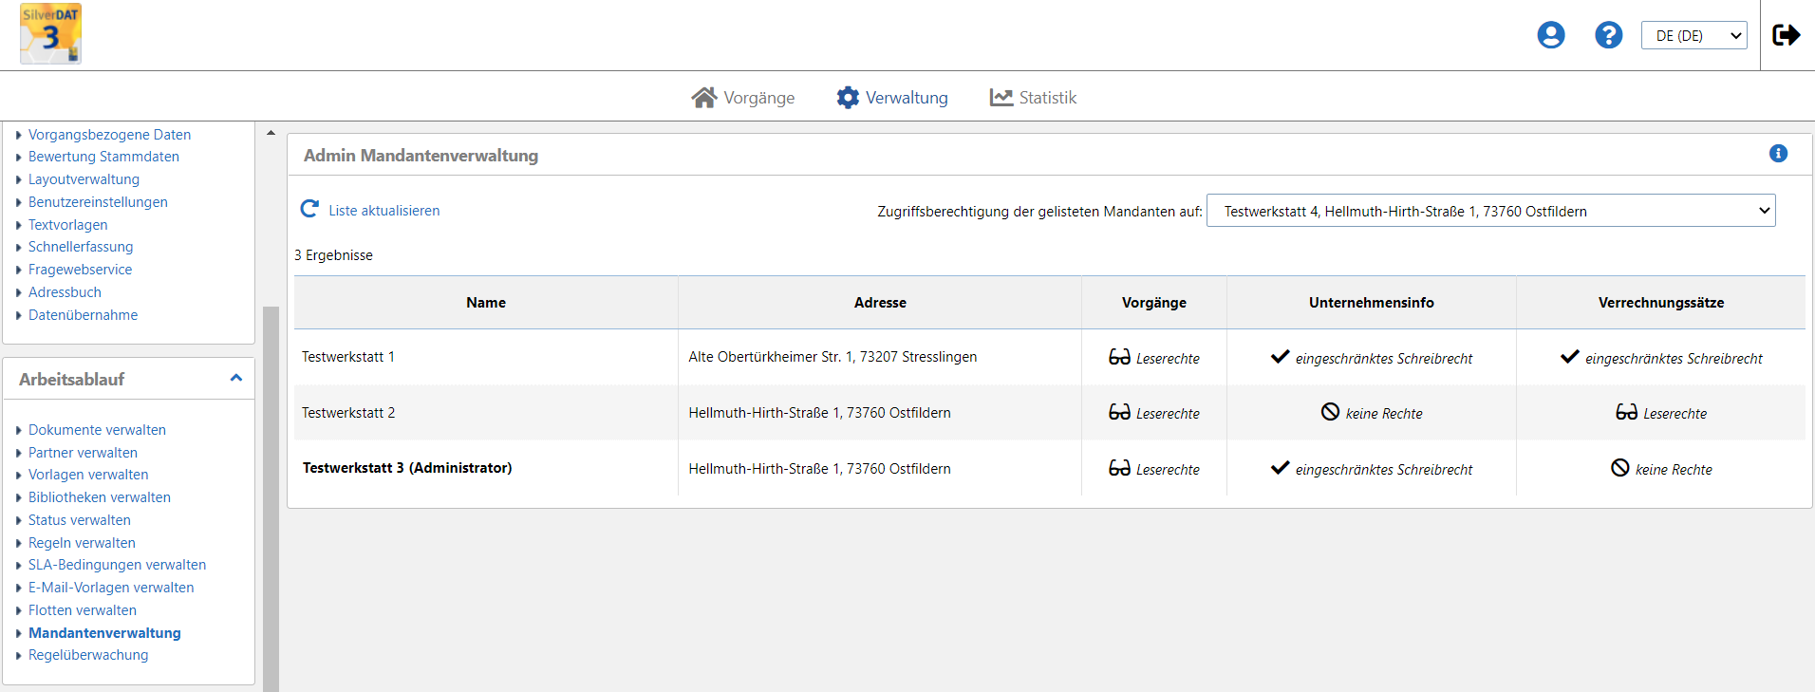The width and height of the screenshot is (1815, 692).
Task: Open Regeln verwalten link
Action: [82, 543]
